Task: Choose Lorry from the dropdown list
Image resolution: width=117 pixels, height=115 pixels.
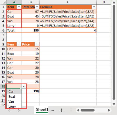Action: tap(14, 107)
